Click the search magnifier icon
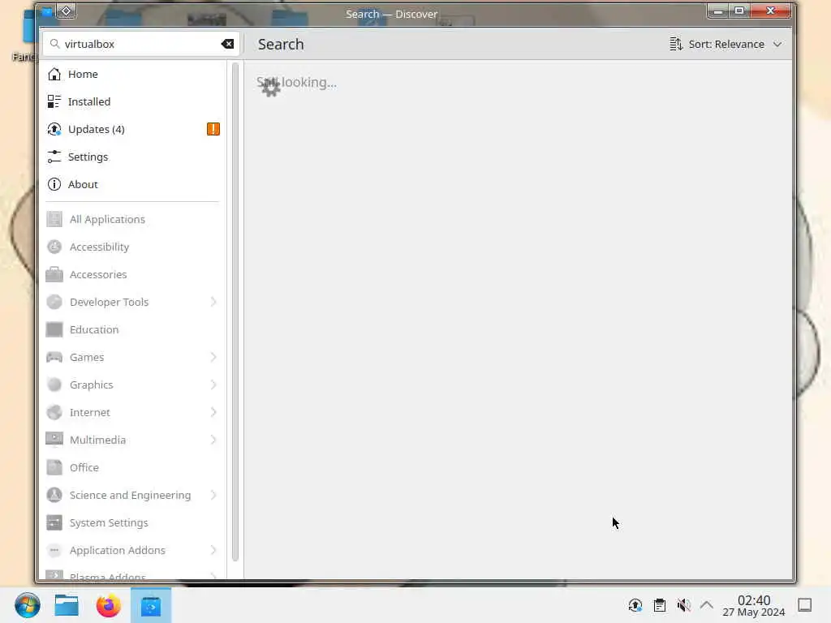 54,44
